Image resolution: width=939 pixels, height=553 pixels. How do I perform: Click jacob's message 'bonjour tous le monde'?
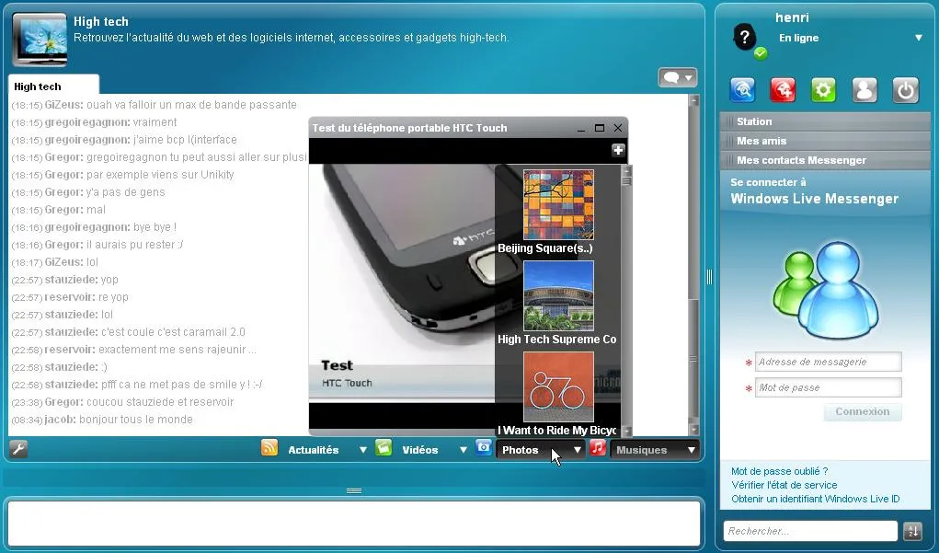pyautogui.click(x=136, y=420)
